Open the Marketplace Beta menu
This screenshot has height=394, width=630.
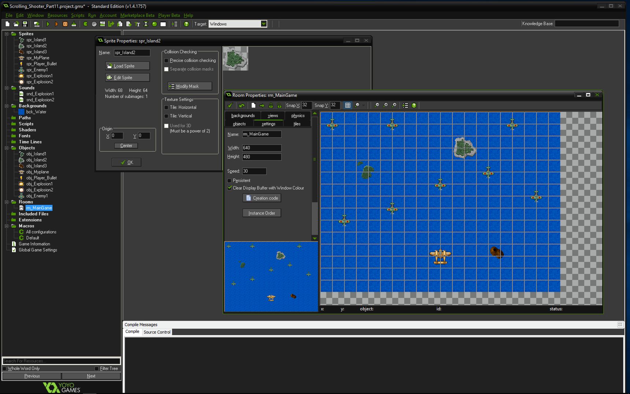pos(137,15)
